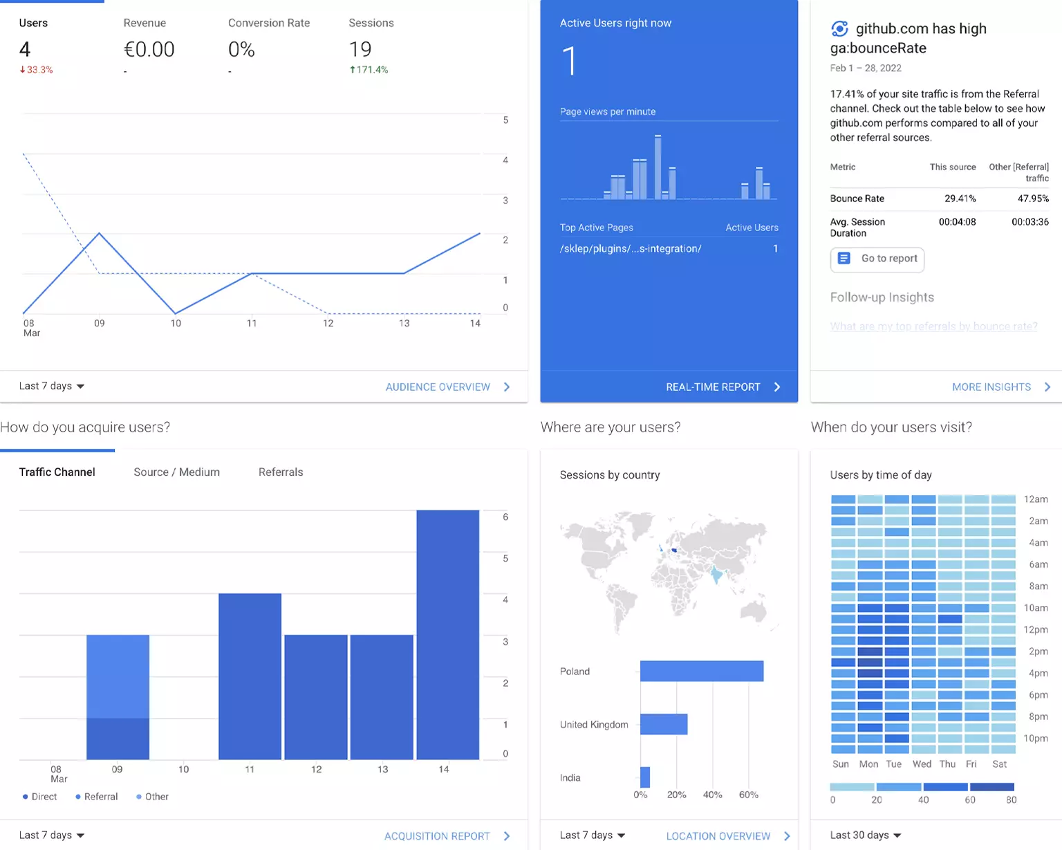Toggle the Direct series in the chart legend
Viewport: 1062px width, 850px height.
[39, 796]
